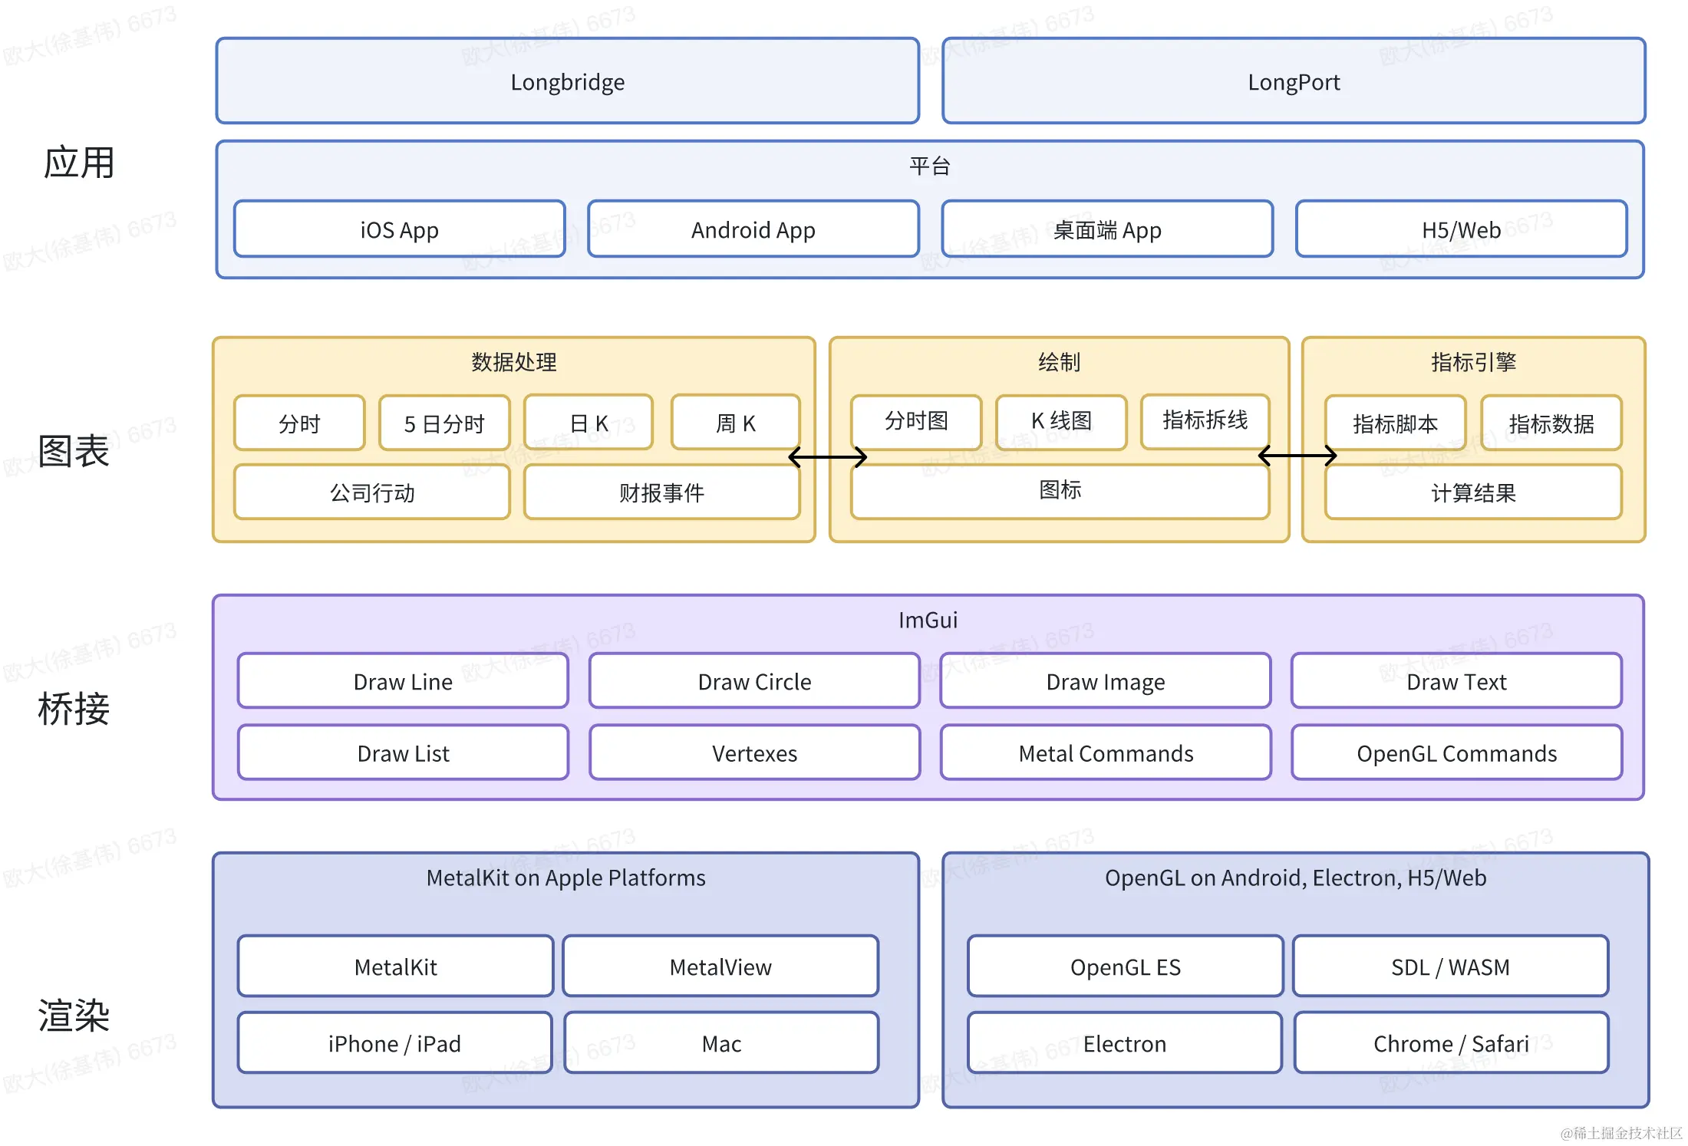Viewport: 1688px width, 1146px height.
Task: Click the Draw Text box
Action: click(1456, 681)
